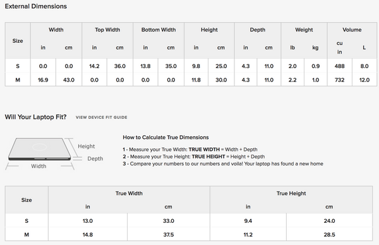Select the Top Width column header

107,30
